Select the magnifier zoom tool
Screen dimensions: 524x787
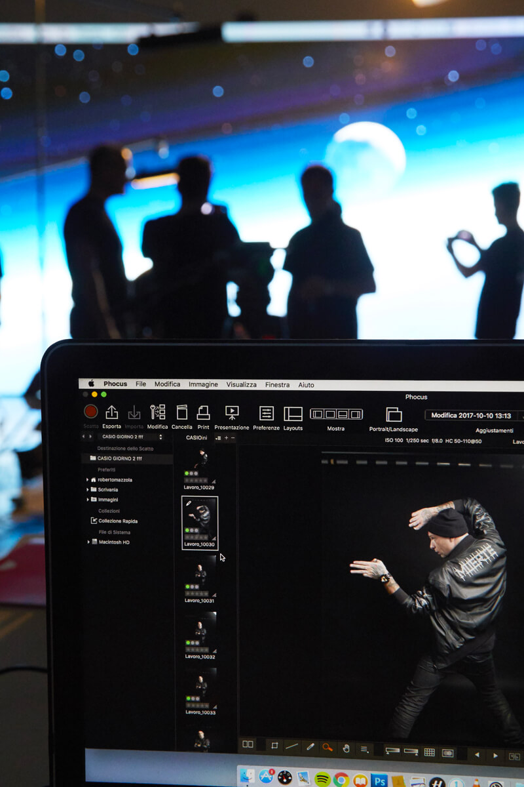tap(327, 747)
